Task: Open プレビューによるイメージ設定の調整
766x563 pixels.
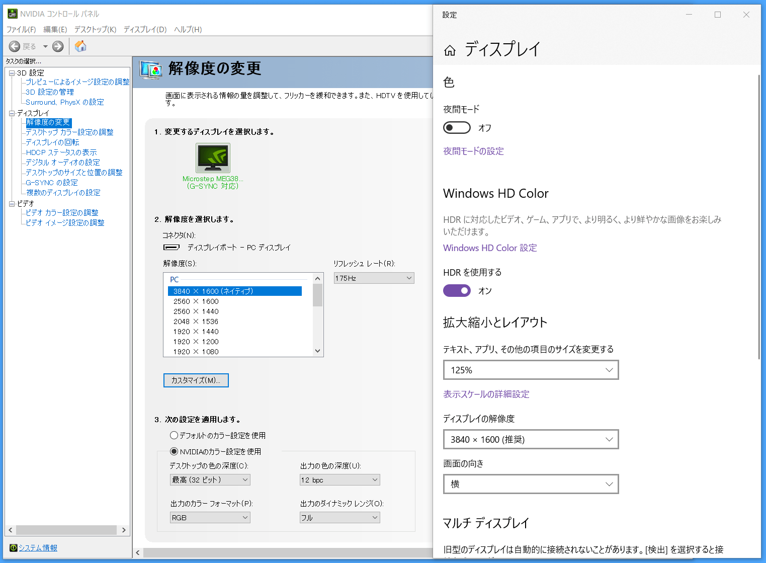Action: click(x=77, y=82)
